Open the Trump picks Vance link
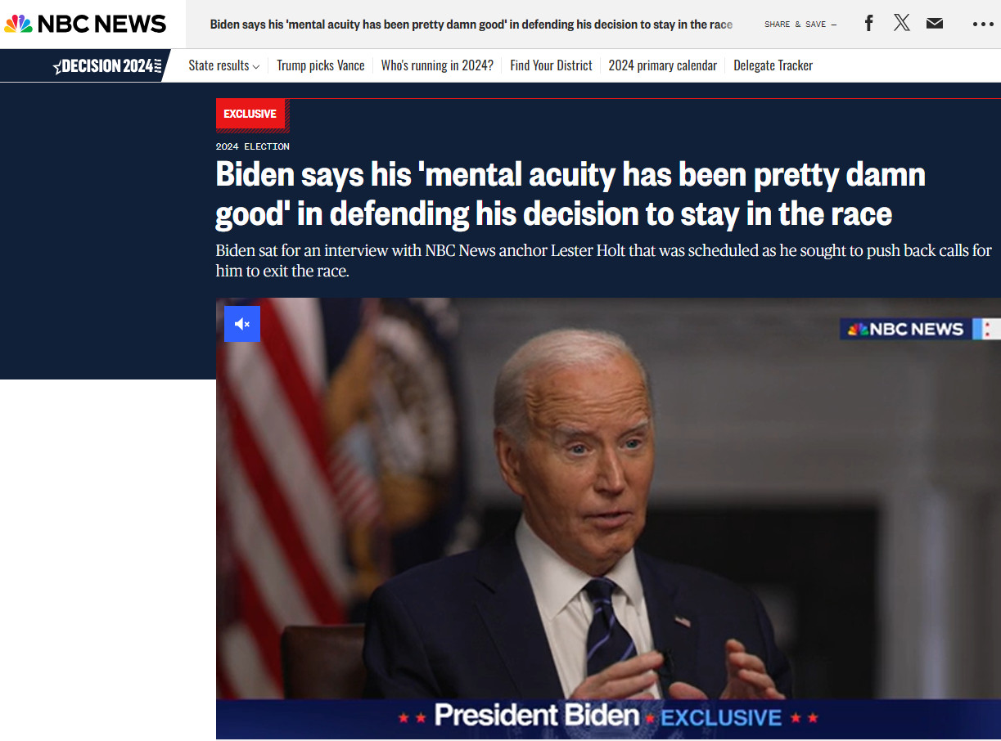 (x=321, y=65)
